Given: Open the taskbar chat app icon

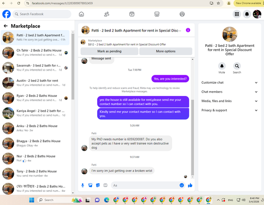Looking at the screenshot, I should (97, 200).
